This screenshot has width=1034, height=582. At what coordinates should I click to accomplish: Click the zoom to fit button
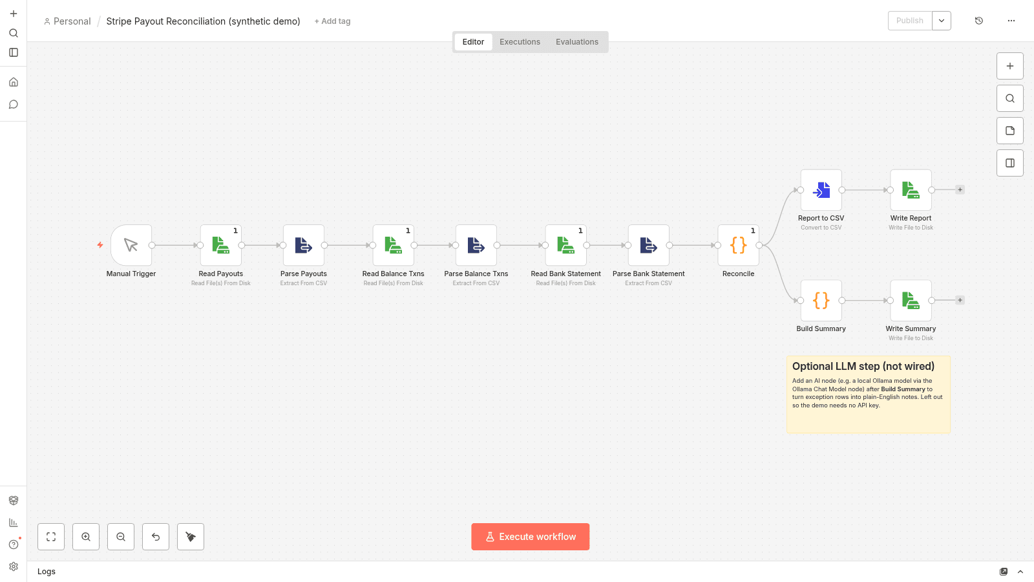51,537
